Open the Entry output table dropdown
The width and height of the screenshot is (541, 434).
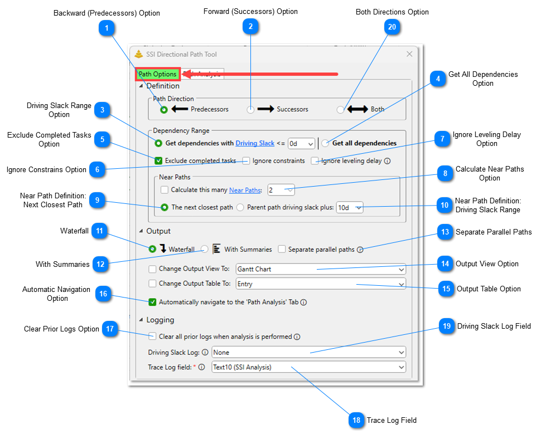click(321, 284)
